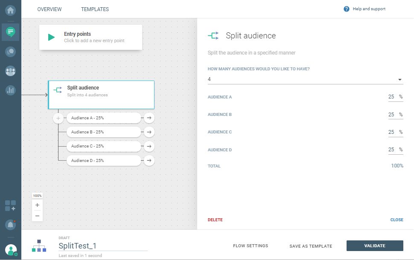414x260 pixels.
Task: Open the analytics bar chart icon
Action: [x=10, y=90]
